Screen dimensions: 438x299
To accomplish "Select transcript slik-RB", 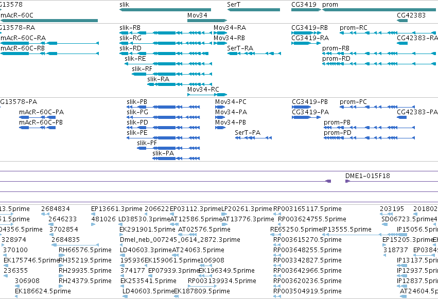I will pyautogui.click(x=166, y=33).
